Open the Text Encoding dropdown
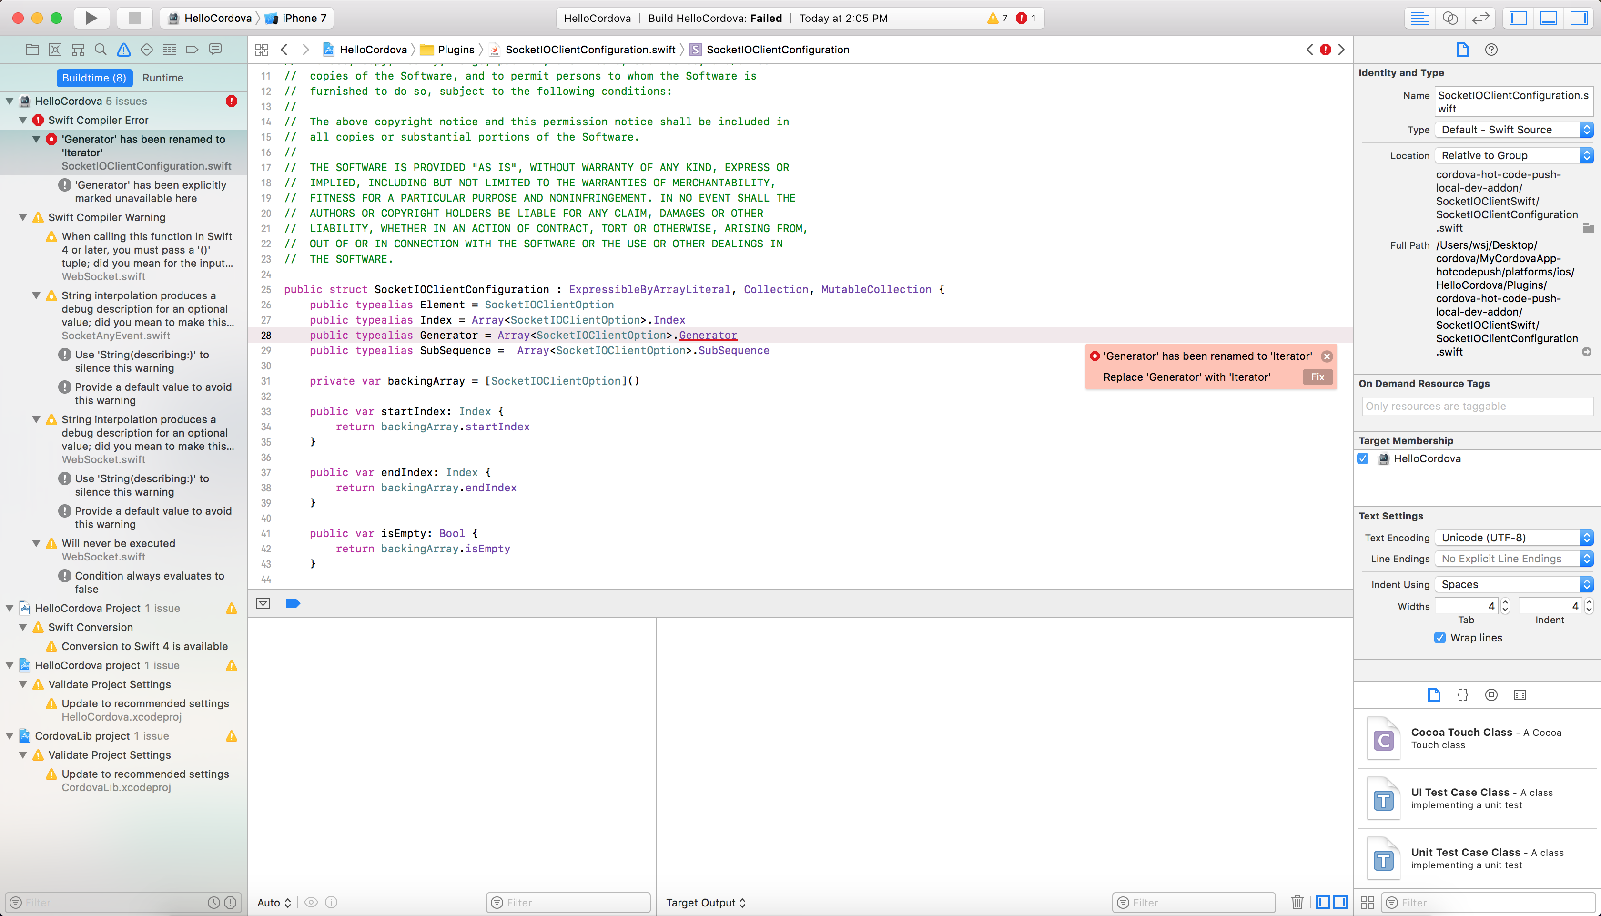1601x916 pixels. (1587, 537)
